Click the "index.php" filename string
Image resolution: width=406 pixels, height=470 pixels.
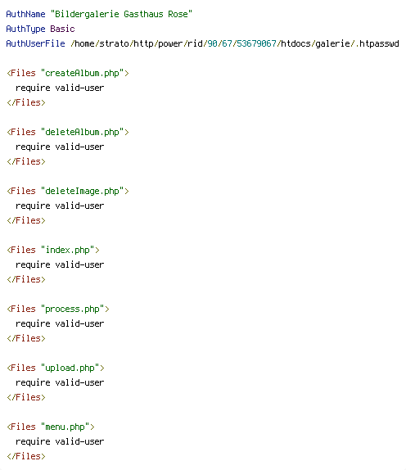coord(67,250)
